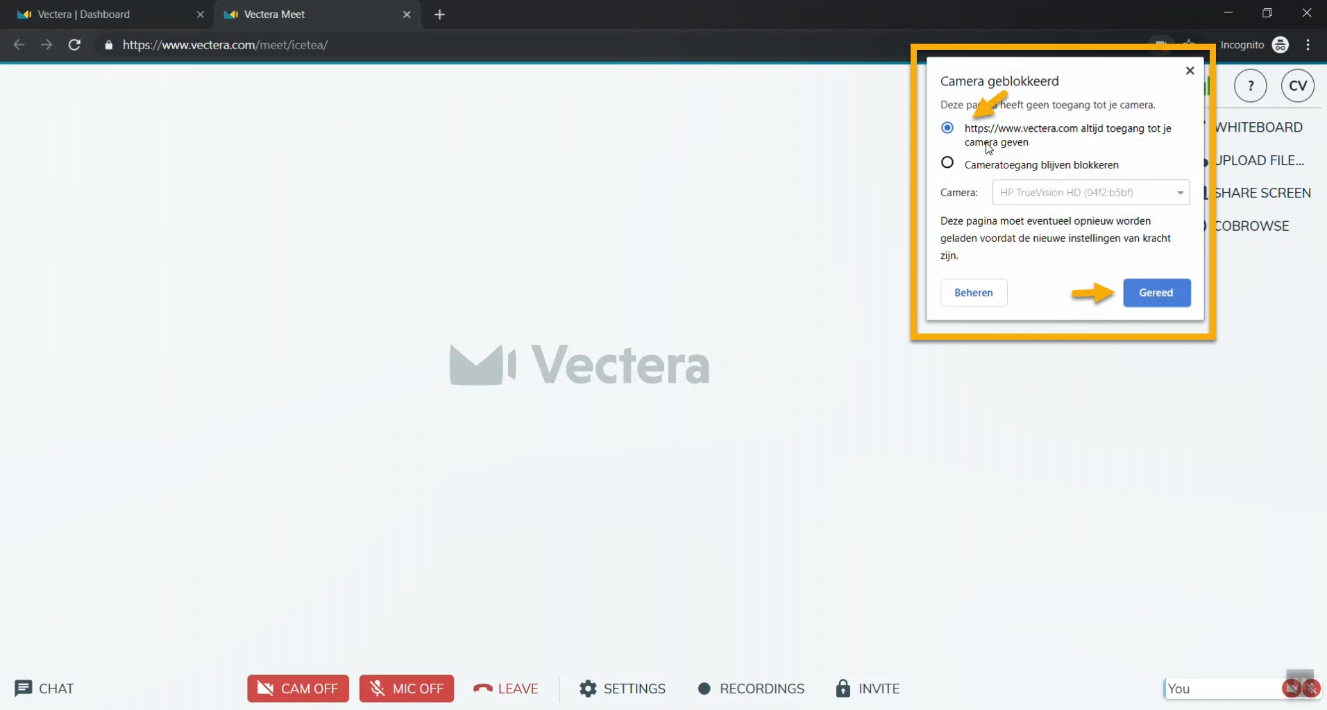1327x710 pixels.
Task: Open a new browser tab
Action: point(439,15)
